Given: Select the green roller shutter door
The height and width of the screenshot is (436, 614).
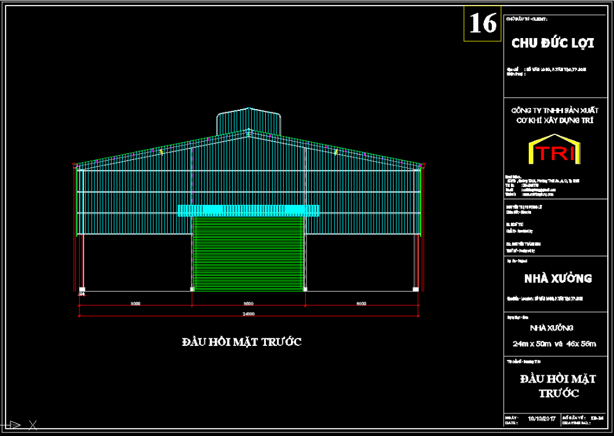Looking at the screenshot, I should click(248, 254).
